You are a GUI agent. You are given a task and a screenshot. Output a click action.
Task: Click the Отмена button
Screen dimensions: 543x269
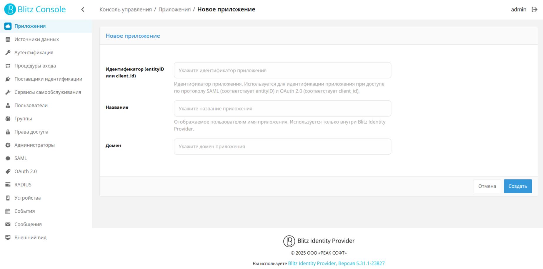click(x=487, y=186)
